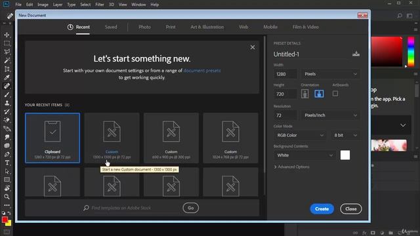Open the Window menu
Viewport: 420px width, 236px height.
click(138, 5)
